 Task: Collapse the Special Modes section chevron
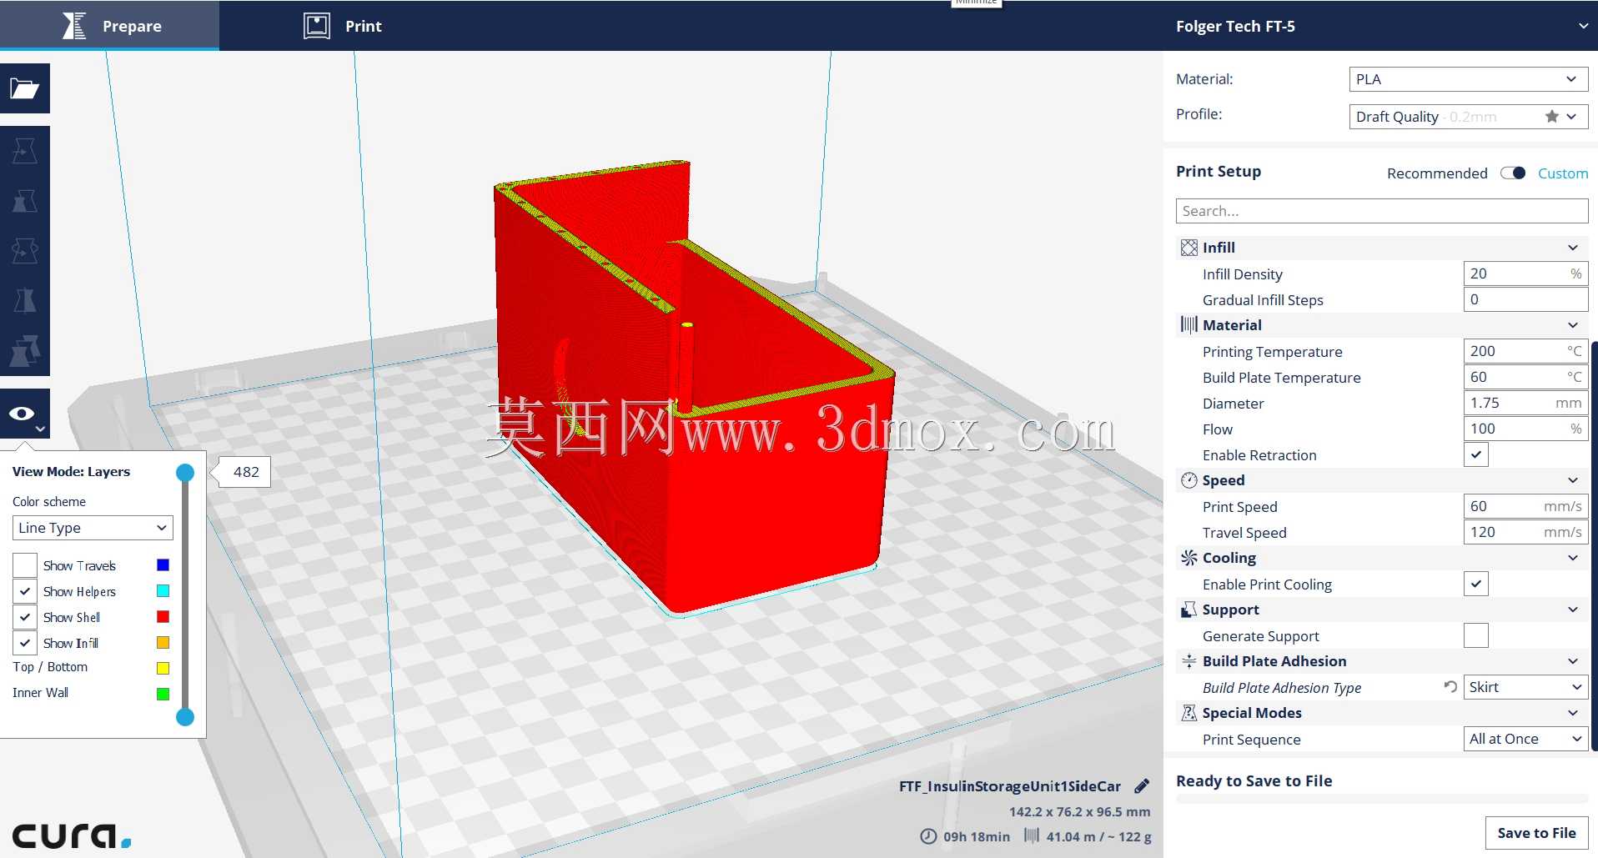1572,713
